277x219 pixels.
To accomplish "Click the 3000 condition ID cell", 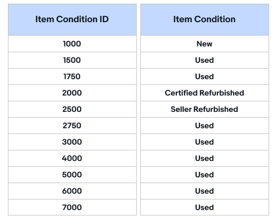I will [x=72, y=142].
